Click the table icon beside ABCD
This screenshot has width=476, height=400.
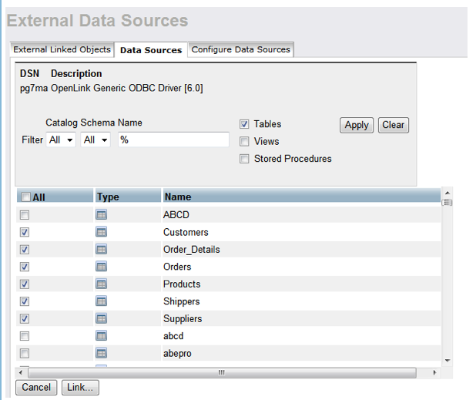(101, 214)
